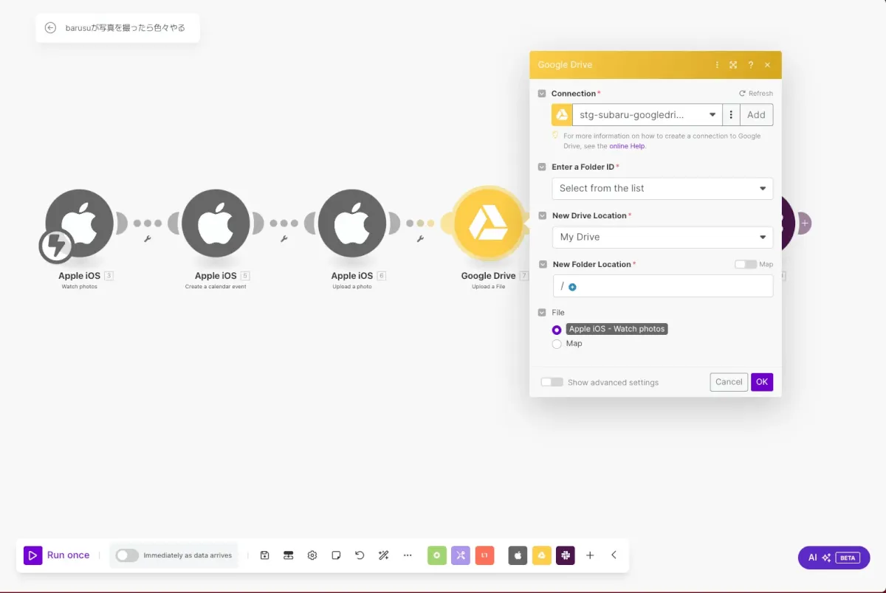The image size is (886, 593).
Task: Add a favorite with the plus in the toolbar
Action: 590,555
